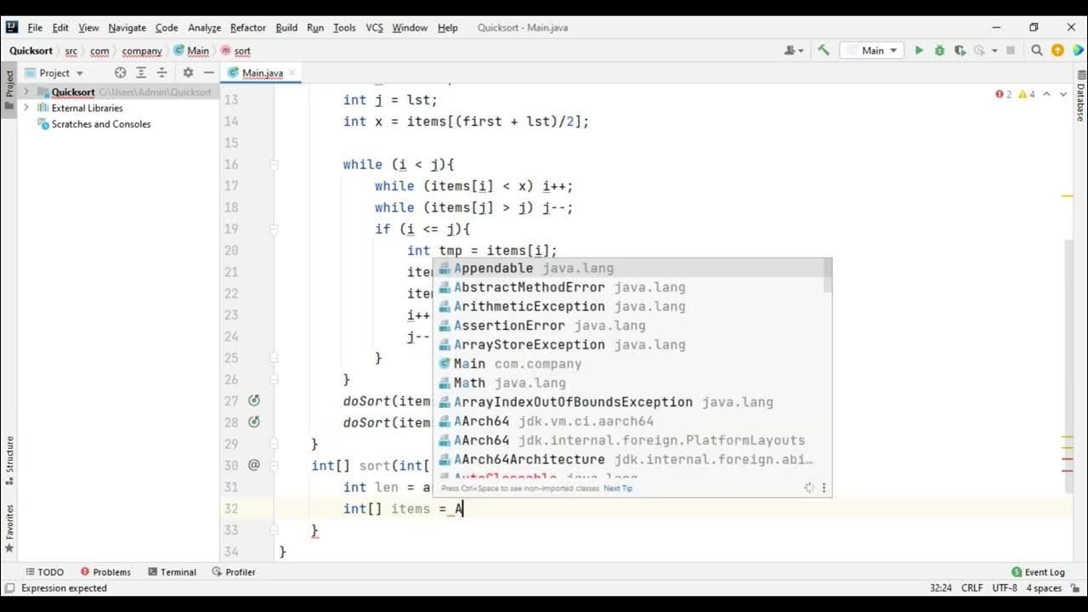1088x612 pixels.
Task: Click the yellow warnings count indicator
Action: coord(1027,94)
